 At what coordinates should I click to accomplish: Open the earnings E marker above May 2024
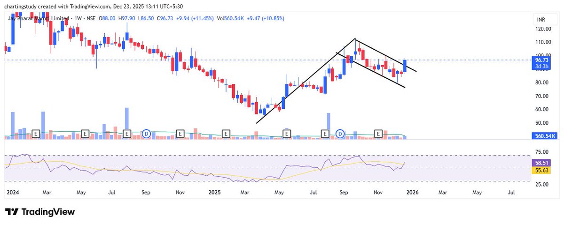(x=85, y=134)
